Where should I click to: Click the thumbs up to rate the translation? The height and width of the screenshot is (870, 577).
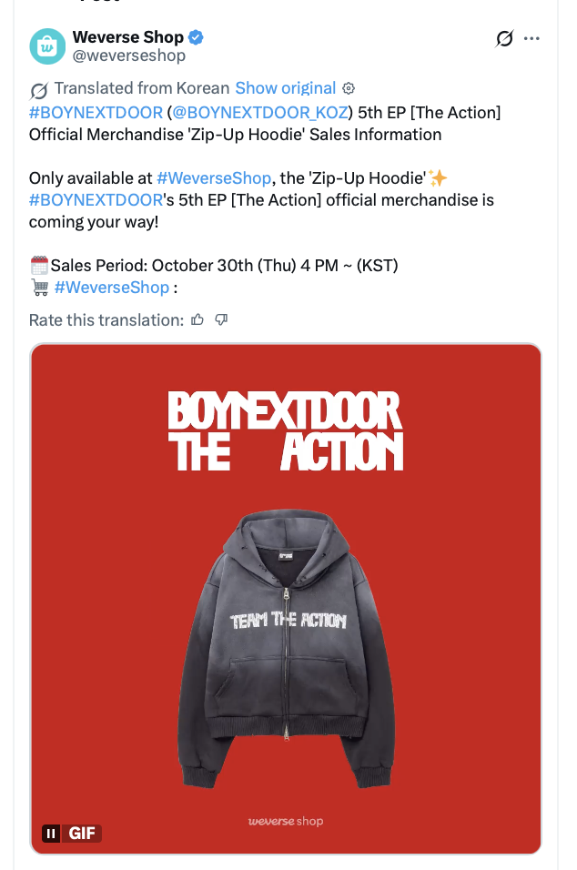pos(197,318)
